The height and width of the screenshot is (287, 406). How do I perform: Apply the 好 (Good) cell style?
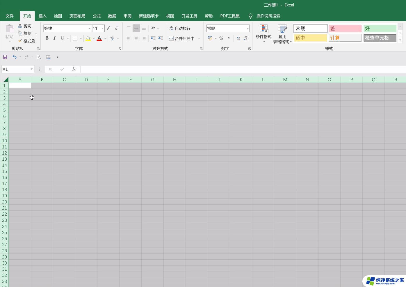point(380,28)
